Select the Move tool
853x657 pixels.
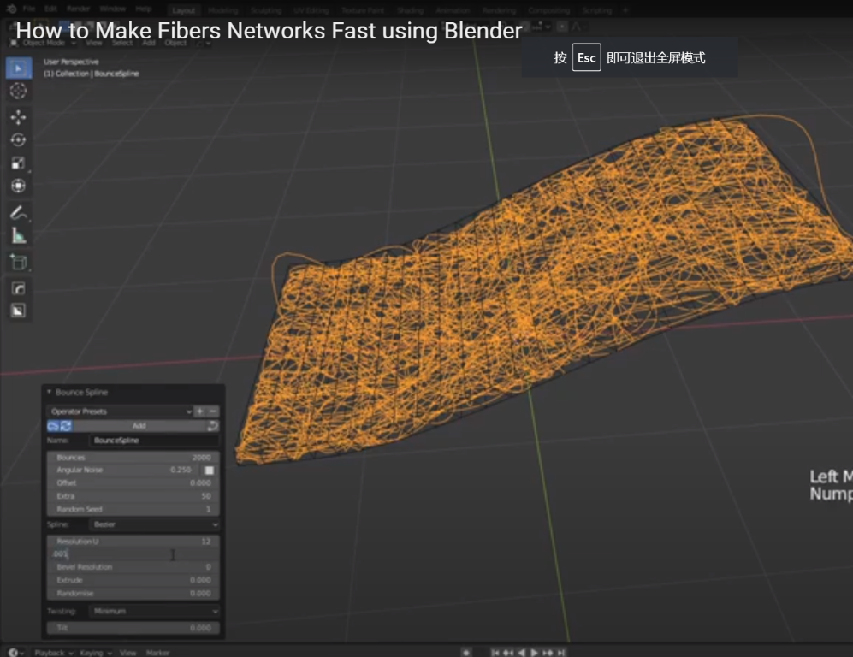19,117
